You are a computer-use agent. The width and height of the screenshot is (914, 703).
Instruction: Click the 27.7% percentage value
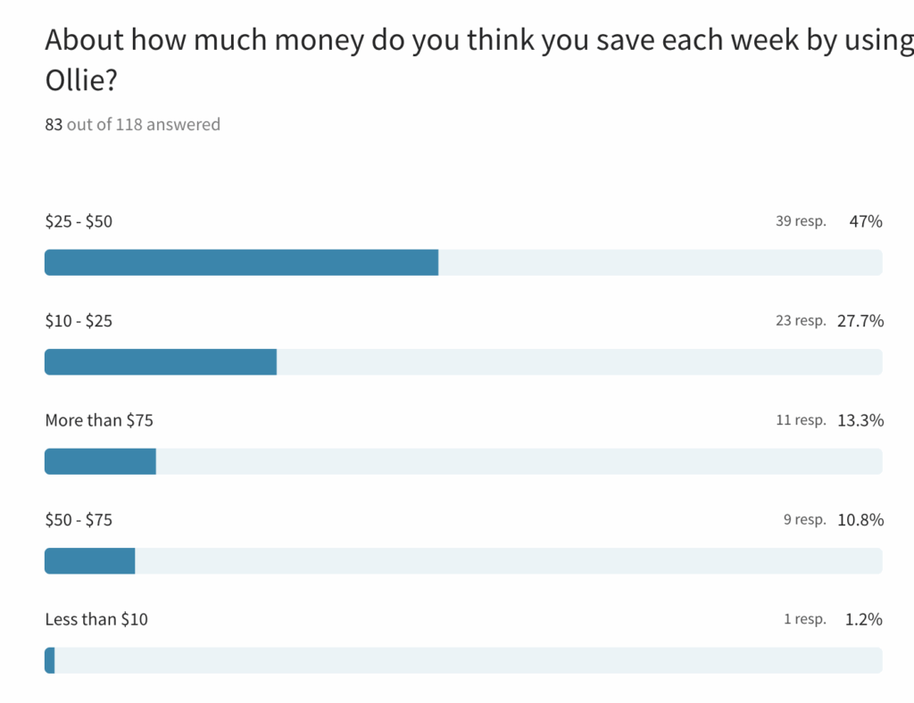(860, 320)
